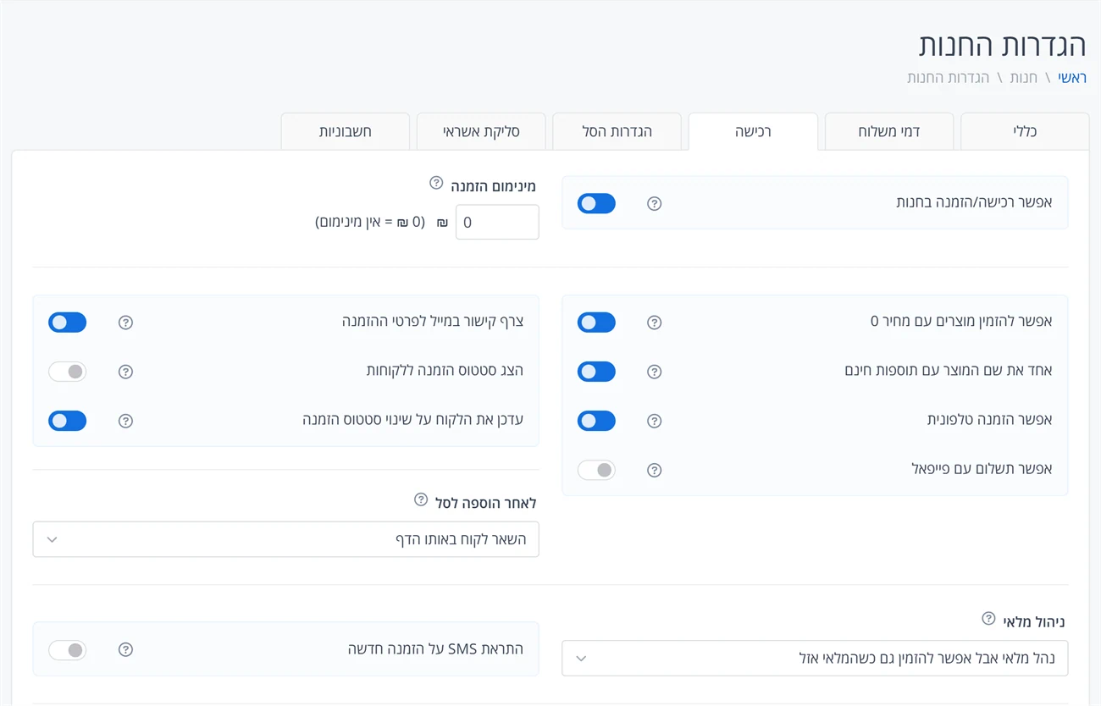Click the מינימום הזמנה label
Image resolution: width=1101 pixels, height=706 pixels.
pyautogui.click(x=493, y=186)
